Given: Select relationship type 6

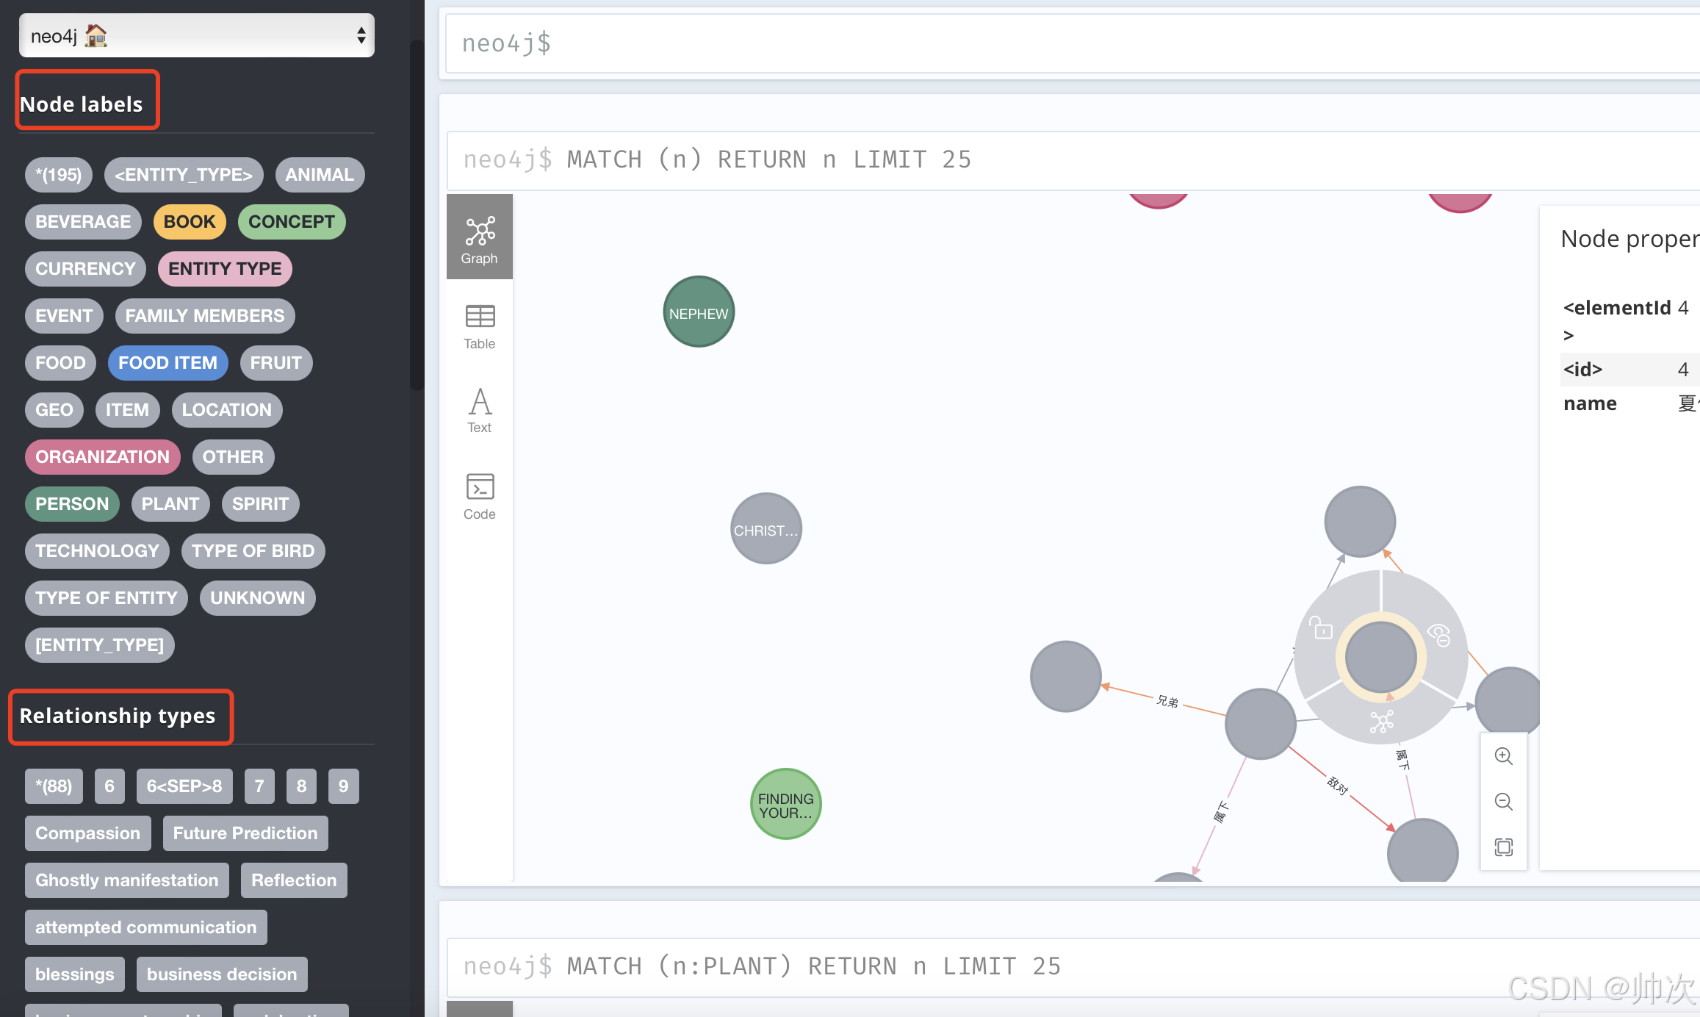Looking at the screenshot, I should 109,786.
